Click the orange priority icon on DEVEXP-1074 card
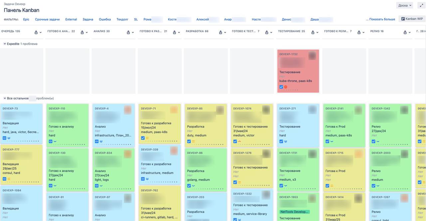The height and width of the screenshot is (221, 426). point(239,141)
